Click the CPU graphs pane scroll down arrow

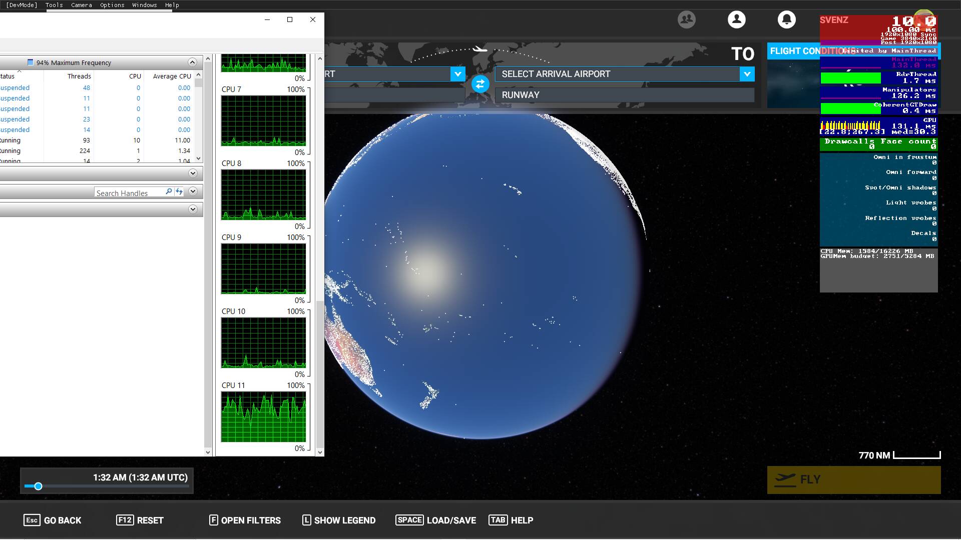tap(320, 452)
